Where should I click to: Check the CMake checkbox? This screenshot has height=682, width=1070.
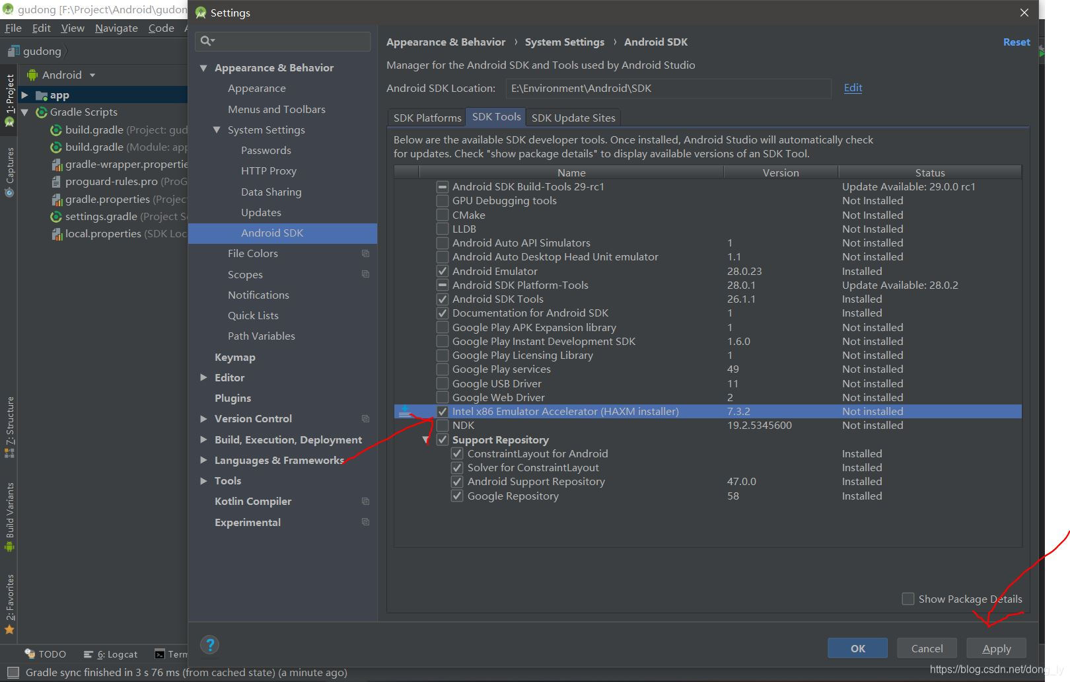click(443, 215)
